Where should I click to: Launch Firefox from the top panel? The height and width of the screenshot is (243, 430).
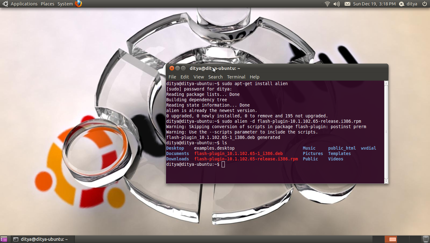(x=78, y=4)
